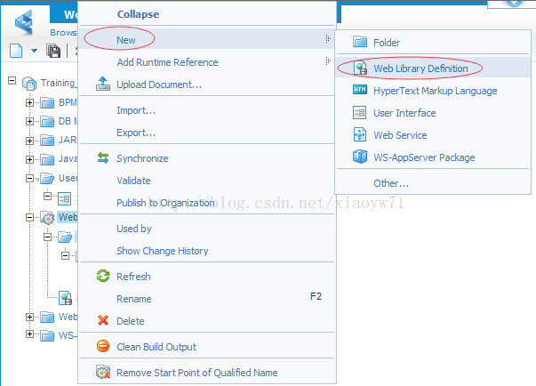The width and height of the screenshot is (536, 386).
Task: Select Delete menu entry
Action: (x=131, y=321)
